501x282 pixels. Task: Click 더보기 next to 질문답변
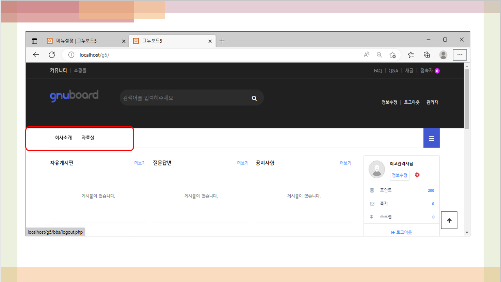coord(243,163)
